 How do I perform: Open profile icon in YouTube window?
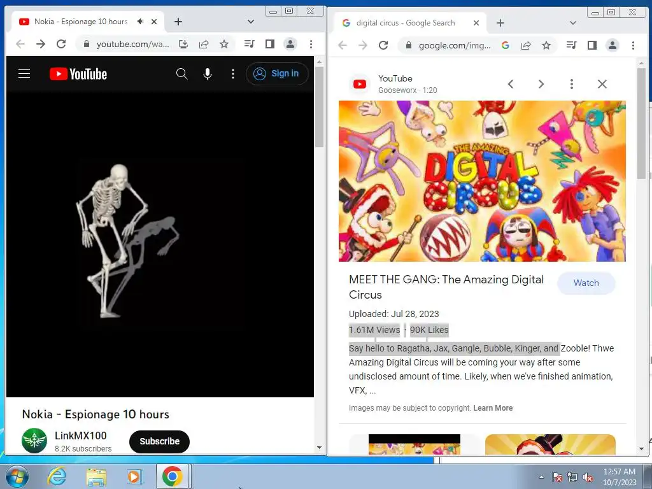click(290, 44)
